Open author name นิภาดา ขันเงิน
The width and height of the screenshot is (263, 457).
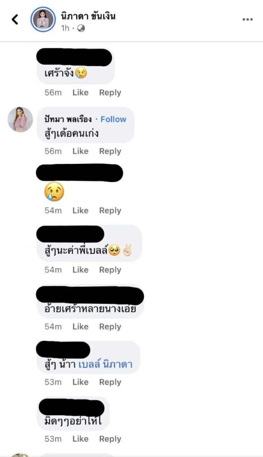88,16
